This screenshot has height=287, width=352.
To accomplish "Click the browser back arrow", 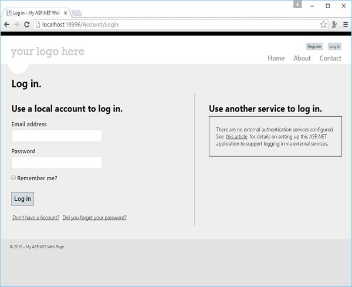I will click(6, 25).
